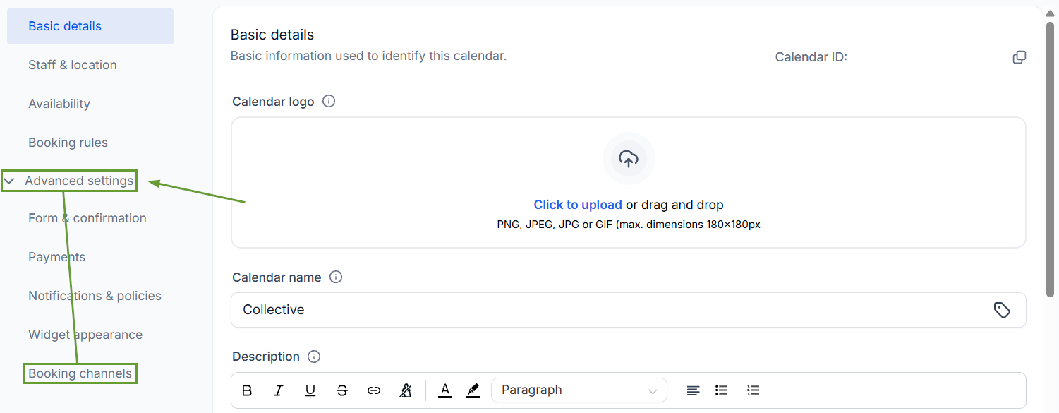Clear text formatting in Description

click(x=406, y=390)
